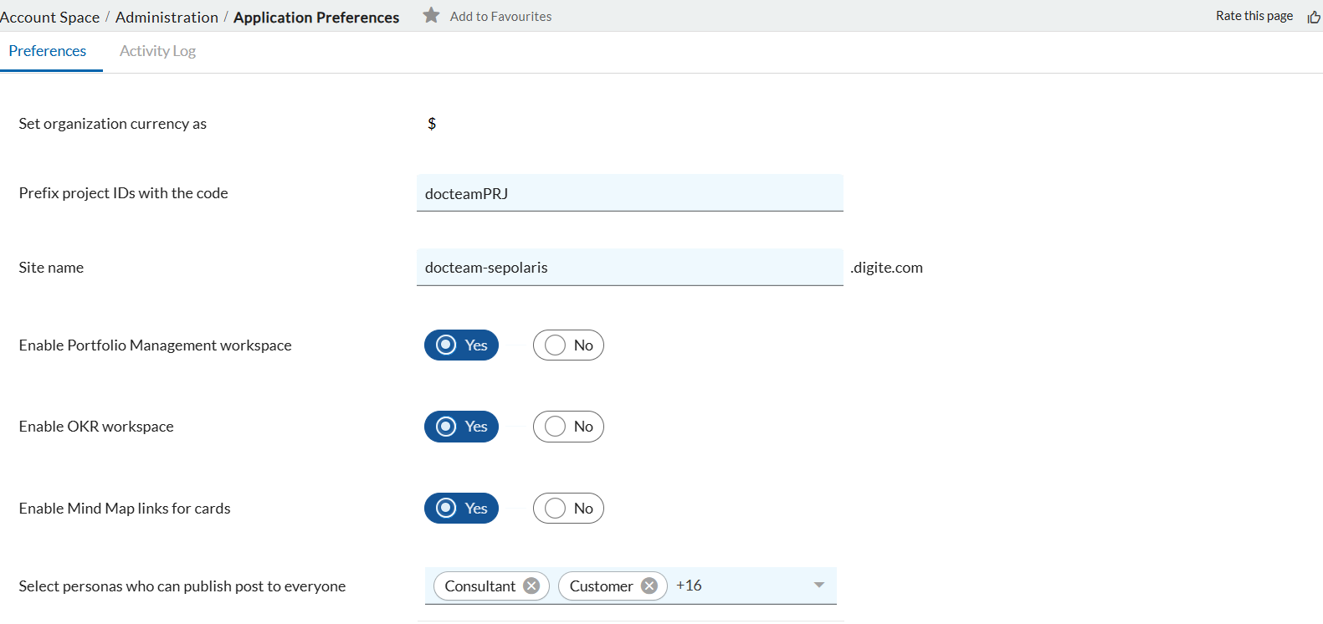Remove the Consultant persona chip
This screenshot has width=1323, height=624.
531,586
